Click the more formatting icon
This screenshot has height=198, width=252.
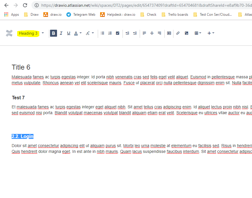pyautogui.click(x=88, y=33)
